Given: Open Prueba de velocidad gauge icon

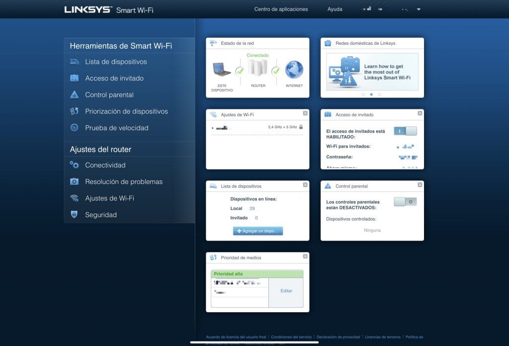Looking at the screenshot, I should 74,128.
